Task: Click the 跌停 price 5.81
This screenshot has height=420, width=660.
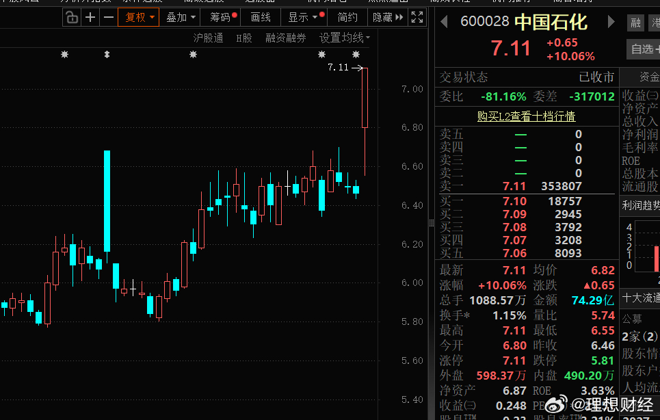Action: click(x=603, y=360)
